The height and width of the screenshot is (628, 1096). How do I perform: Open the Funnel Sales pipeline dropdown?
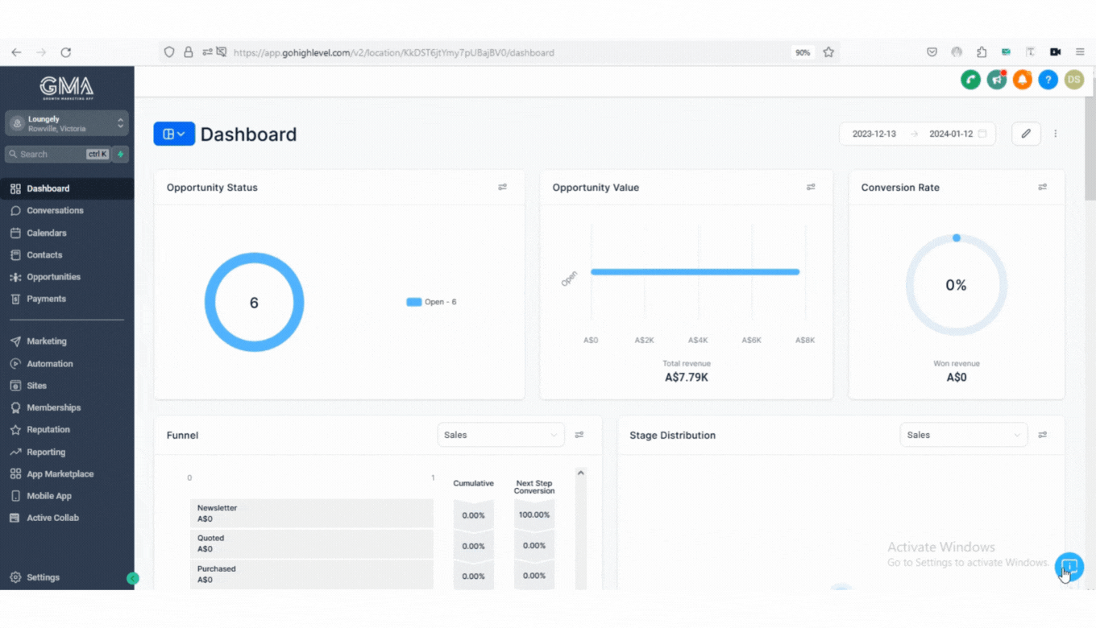coord(500,435)
